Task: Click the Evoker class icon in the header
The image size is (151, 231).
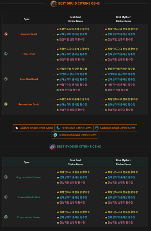Action: (x=52, y=147)
